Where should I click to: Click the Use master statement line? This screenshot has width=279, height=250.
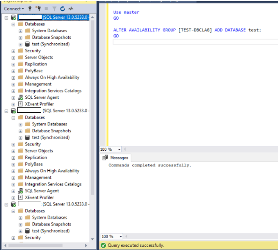[x=126, y=12]
